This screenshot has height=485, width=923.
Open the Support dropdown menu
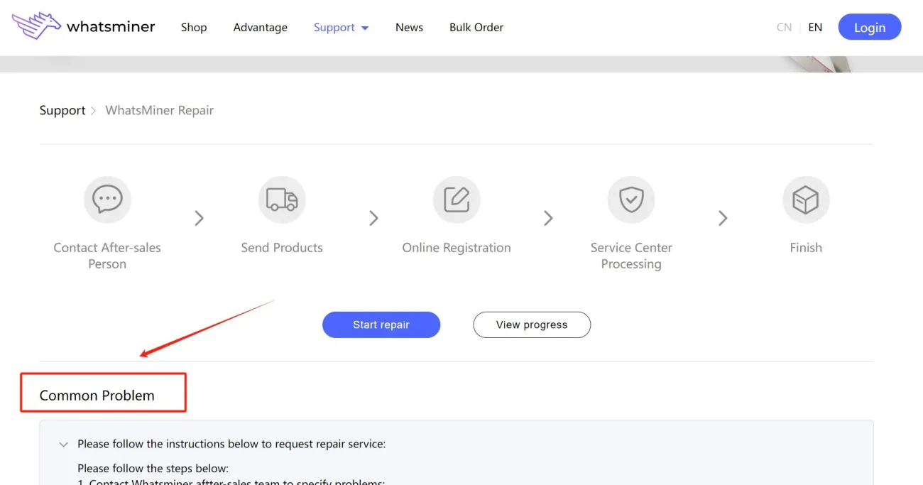click(341, 28)
